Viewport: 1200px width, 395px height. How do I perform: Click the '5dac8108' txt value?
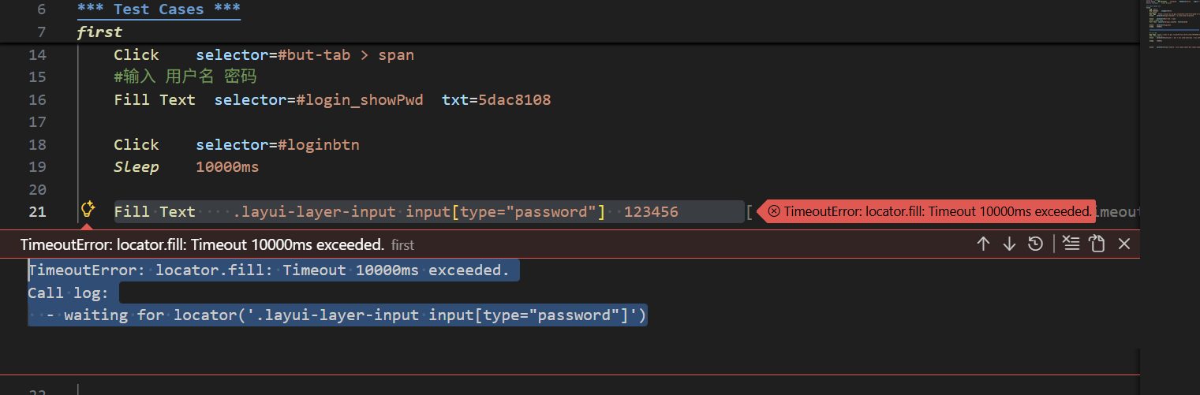click(514, 100)
